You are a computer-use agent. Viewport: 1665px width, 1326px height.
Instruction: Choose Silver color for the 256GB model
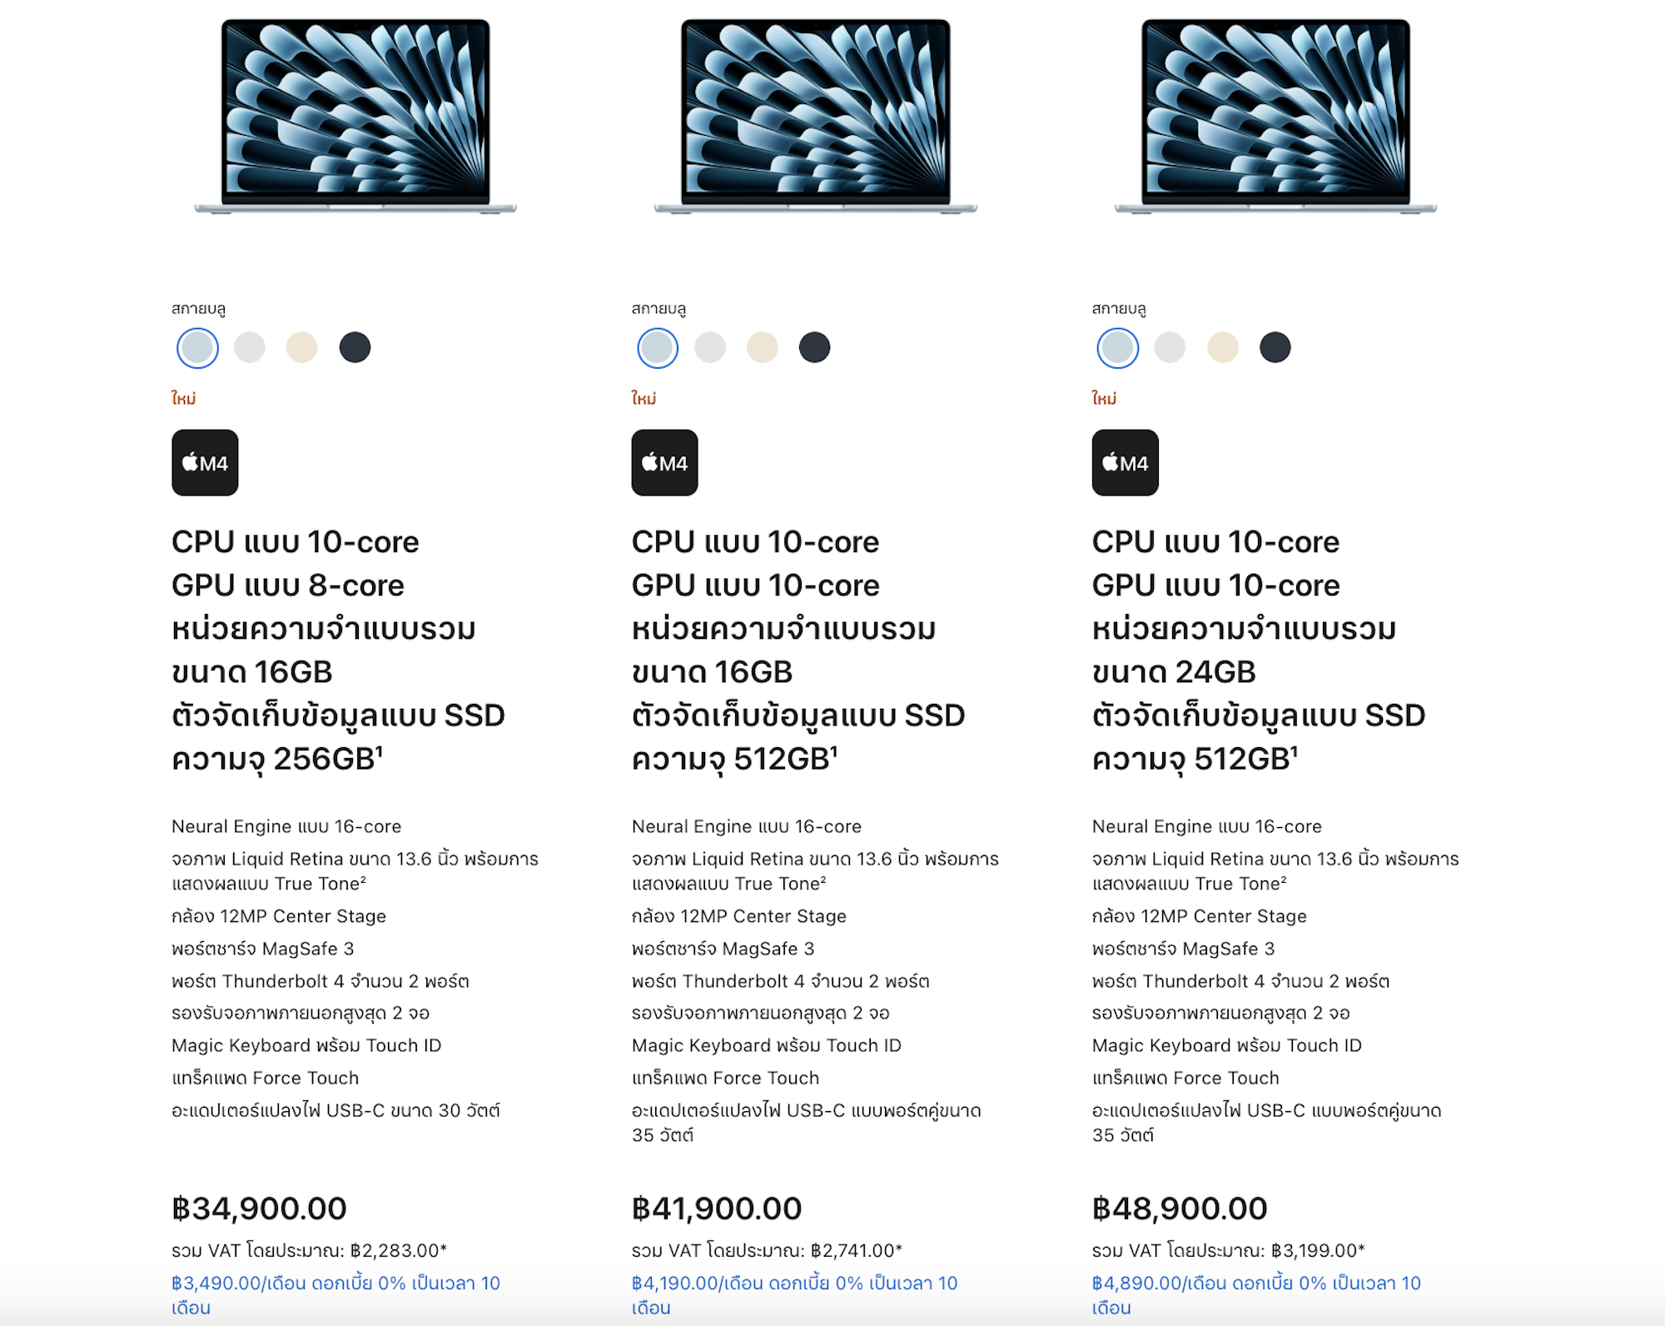[x=250, y=347]
